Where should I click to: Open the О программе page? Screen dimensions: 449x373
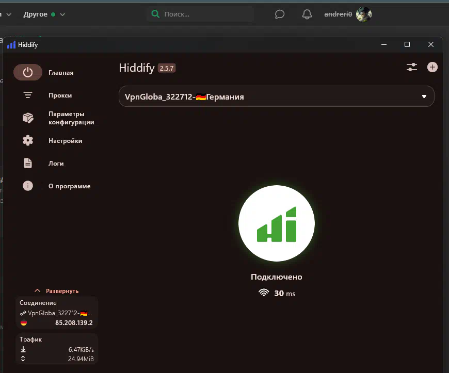70,186
